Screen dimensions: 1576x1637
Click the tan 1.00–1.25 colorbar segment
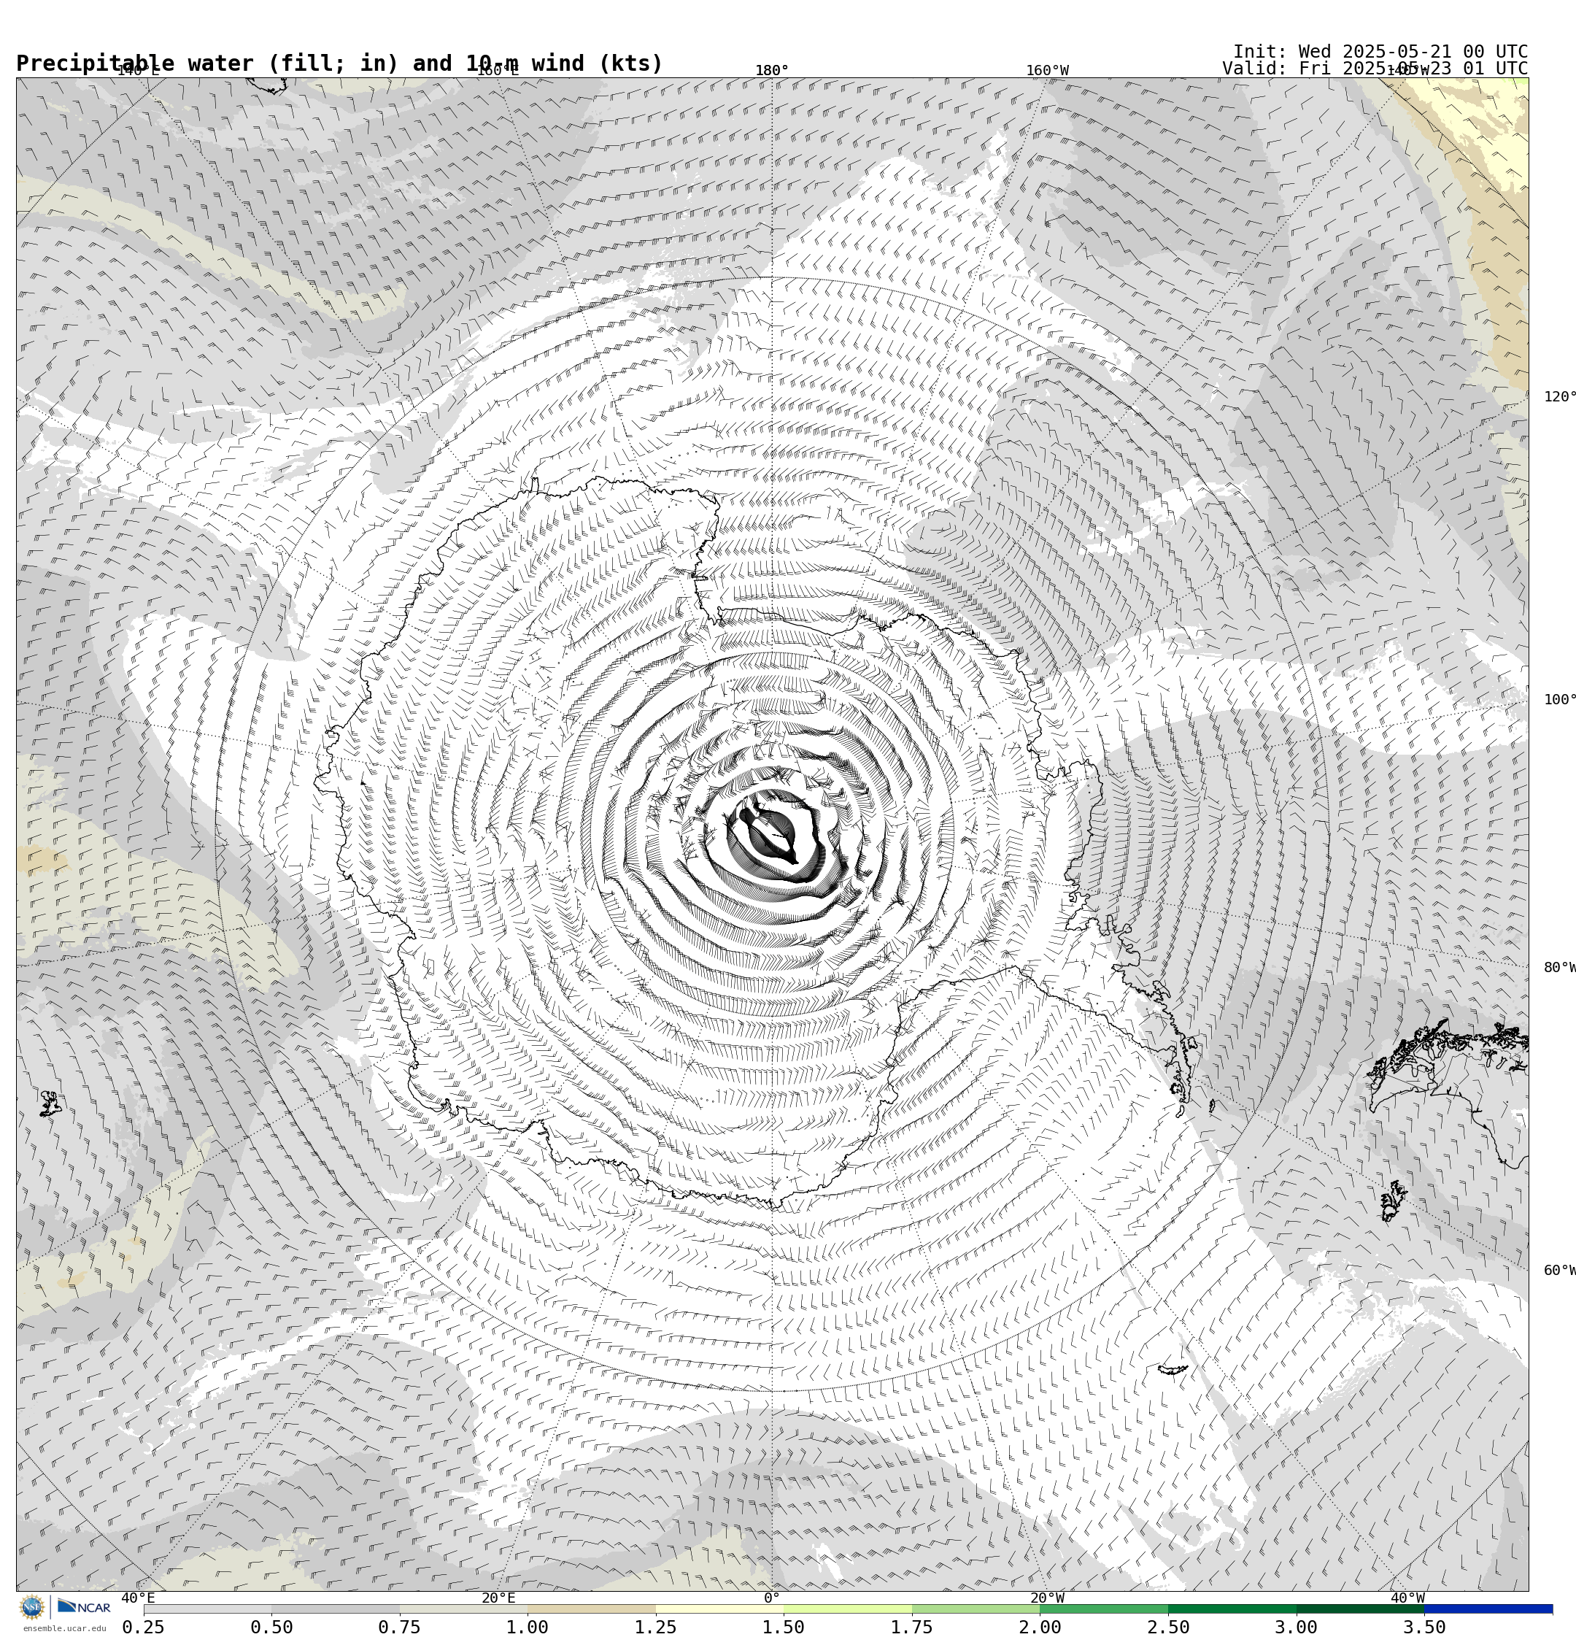591,1609
